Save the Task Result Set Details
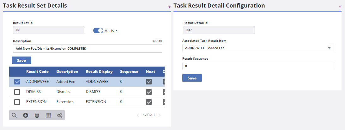This screenshot has width=345, height=130. click(x=21, y=60)
